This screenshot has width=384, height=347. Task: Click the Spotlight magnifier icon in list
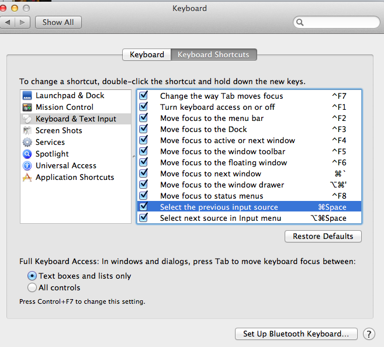[27, 154]
